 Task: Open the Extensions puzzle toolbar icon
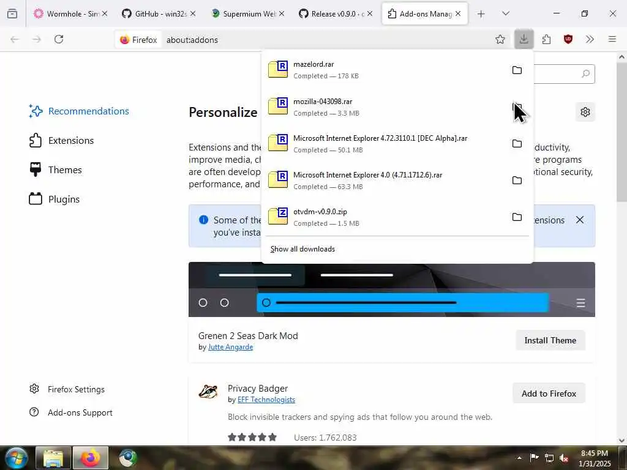tap(546, 39)
